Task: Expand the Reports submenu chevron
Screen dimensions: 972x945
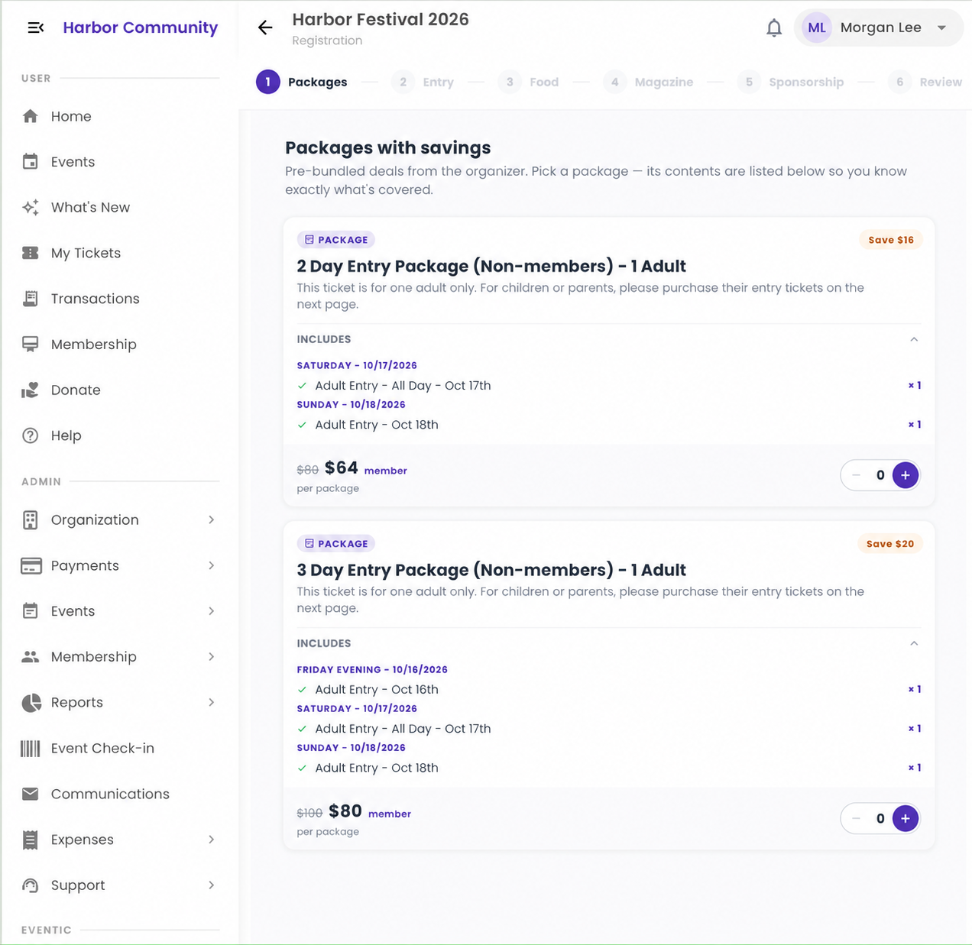Action: coord(212,703)
